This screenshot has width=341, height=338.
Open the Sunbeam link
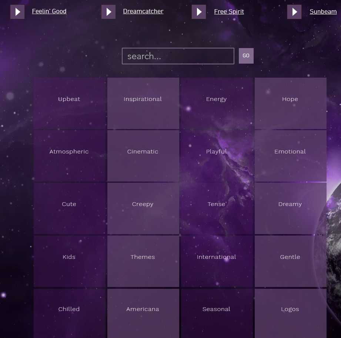point(323,11)
